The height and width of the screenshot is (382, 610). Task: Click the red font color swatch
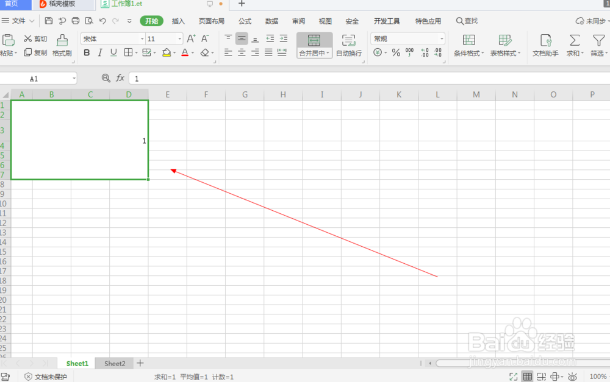coord(184,52)
